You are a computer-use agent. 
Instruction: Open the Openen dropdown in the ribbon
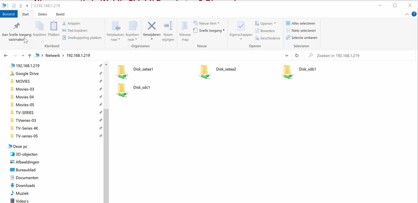pos(265,23)
